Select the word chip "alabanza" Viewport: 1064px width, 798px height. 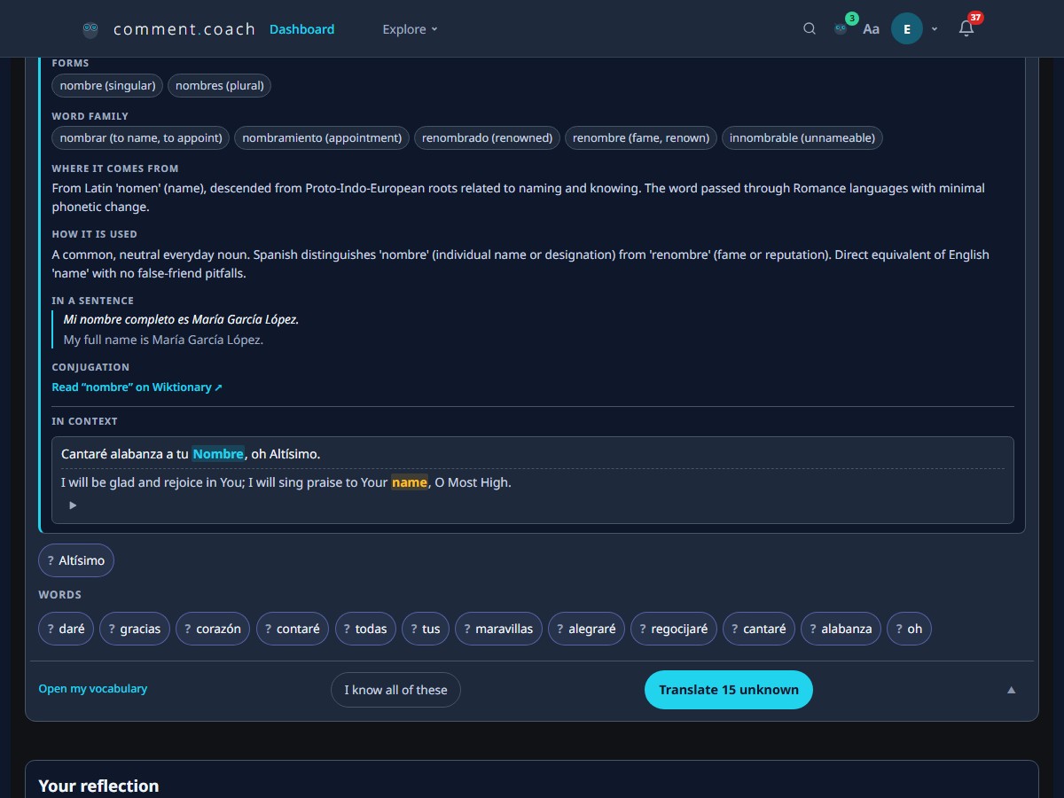point(841,629)
